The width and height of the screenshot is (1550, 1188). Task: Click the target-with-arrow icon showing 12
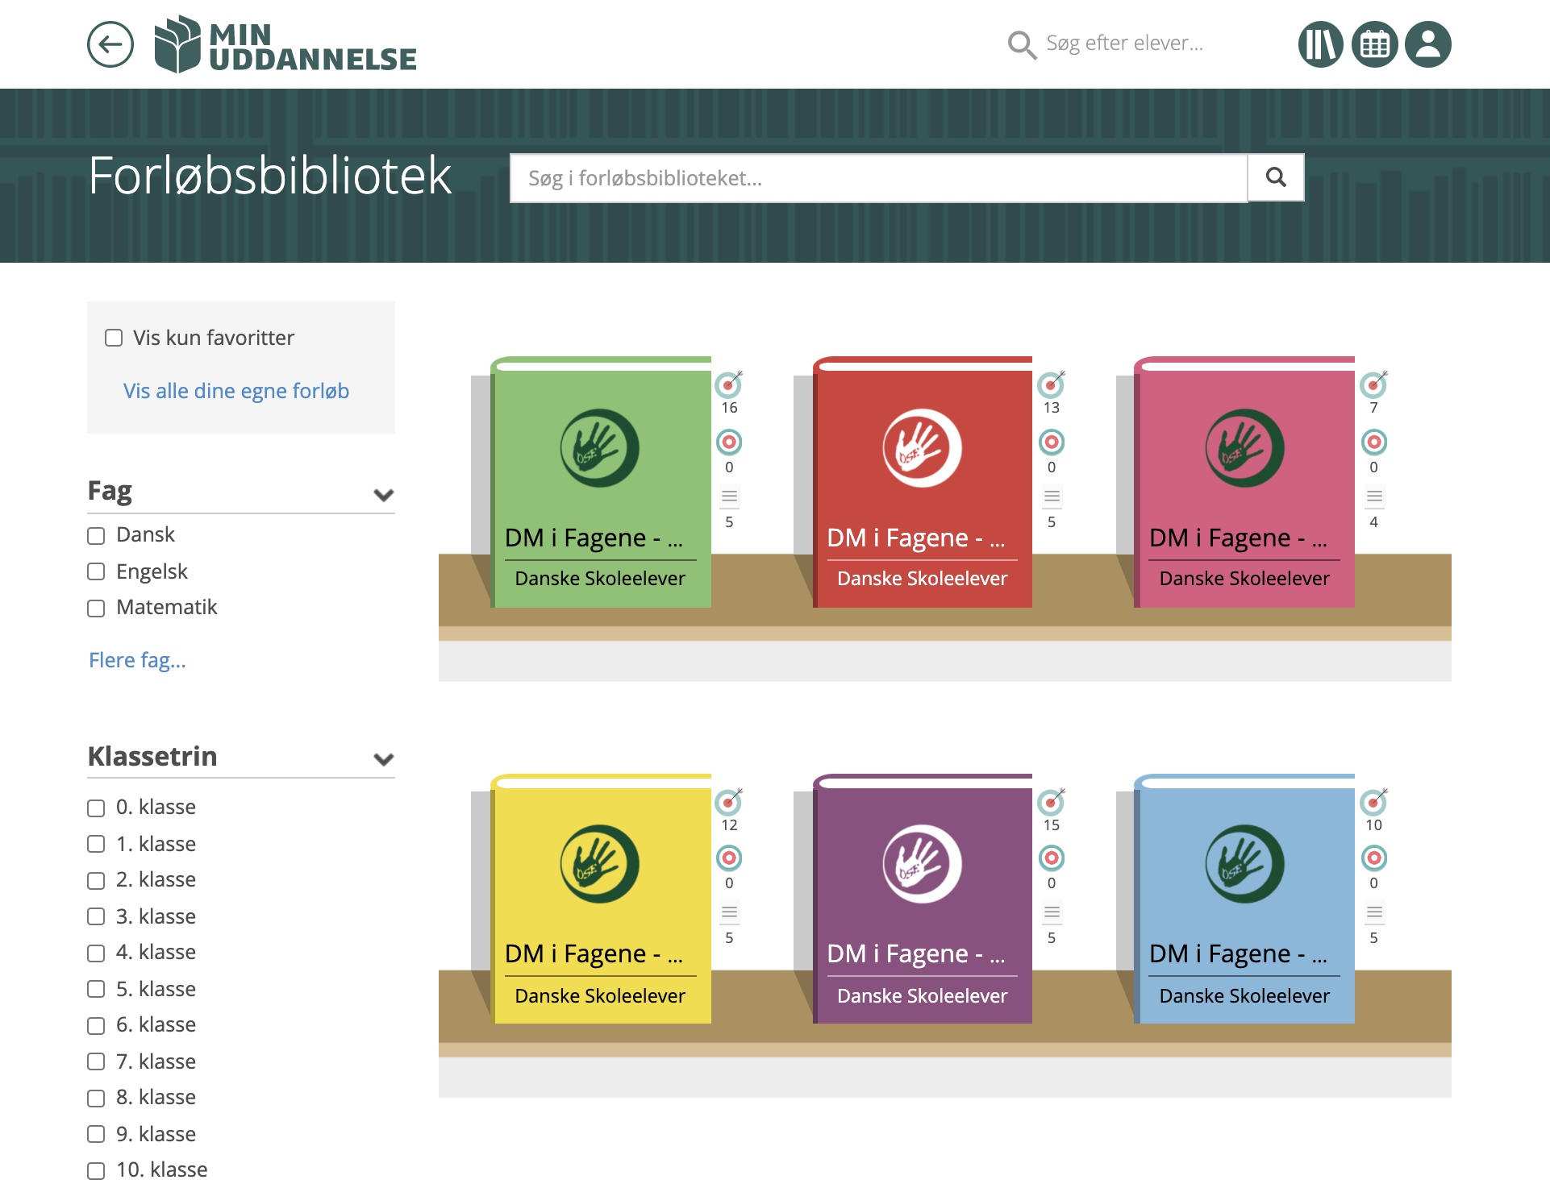(x=729, y=801)
